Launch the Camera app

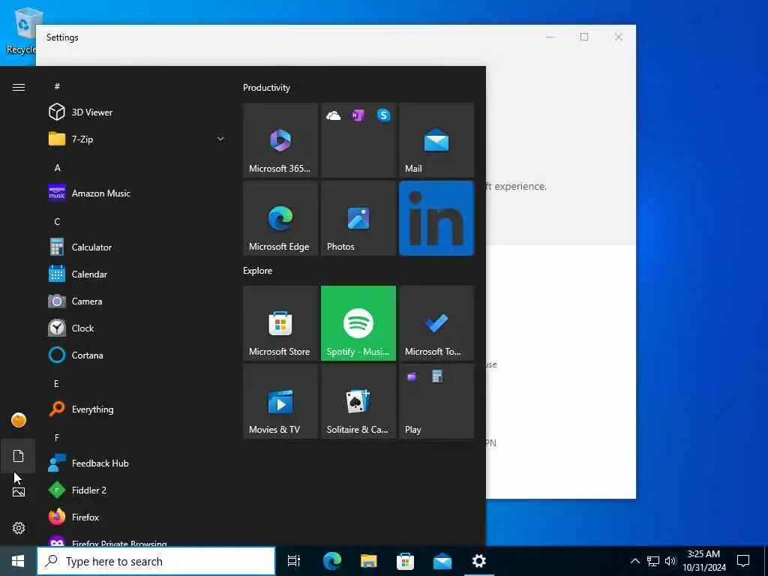pyautogui.click(x=136, y=301)
